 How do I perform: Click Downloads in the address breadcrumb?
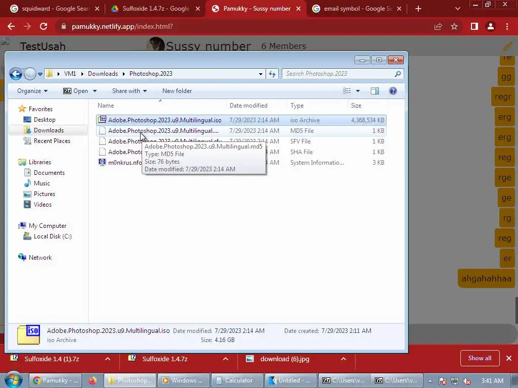103,74
